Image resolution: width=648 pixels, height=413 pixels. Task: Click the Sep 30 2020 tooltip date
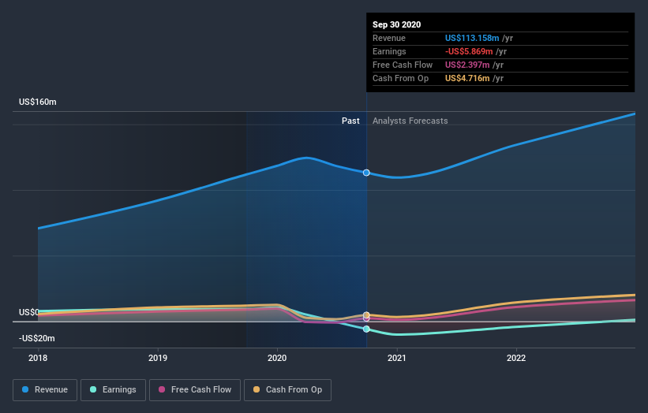(x=397, y=24)
